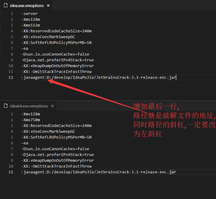
Task: Click -XX:+HeapDumpOnOutOfMemoryError in bottom editor
Action: (x=58, y=161)
